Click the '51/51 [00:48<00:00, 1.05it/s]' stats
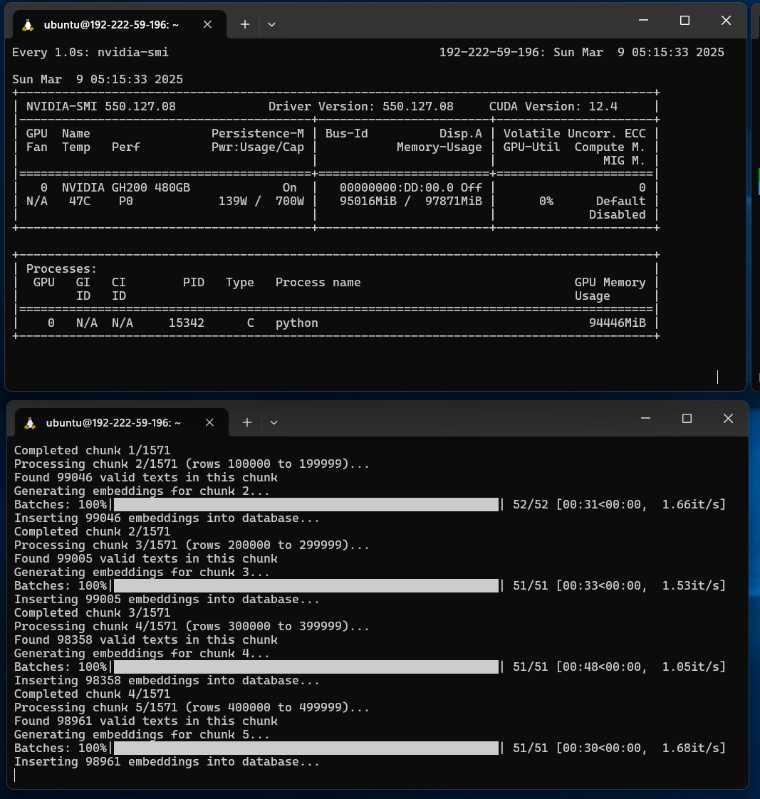Screen dimensions: 760x799 click(619, 667)
